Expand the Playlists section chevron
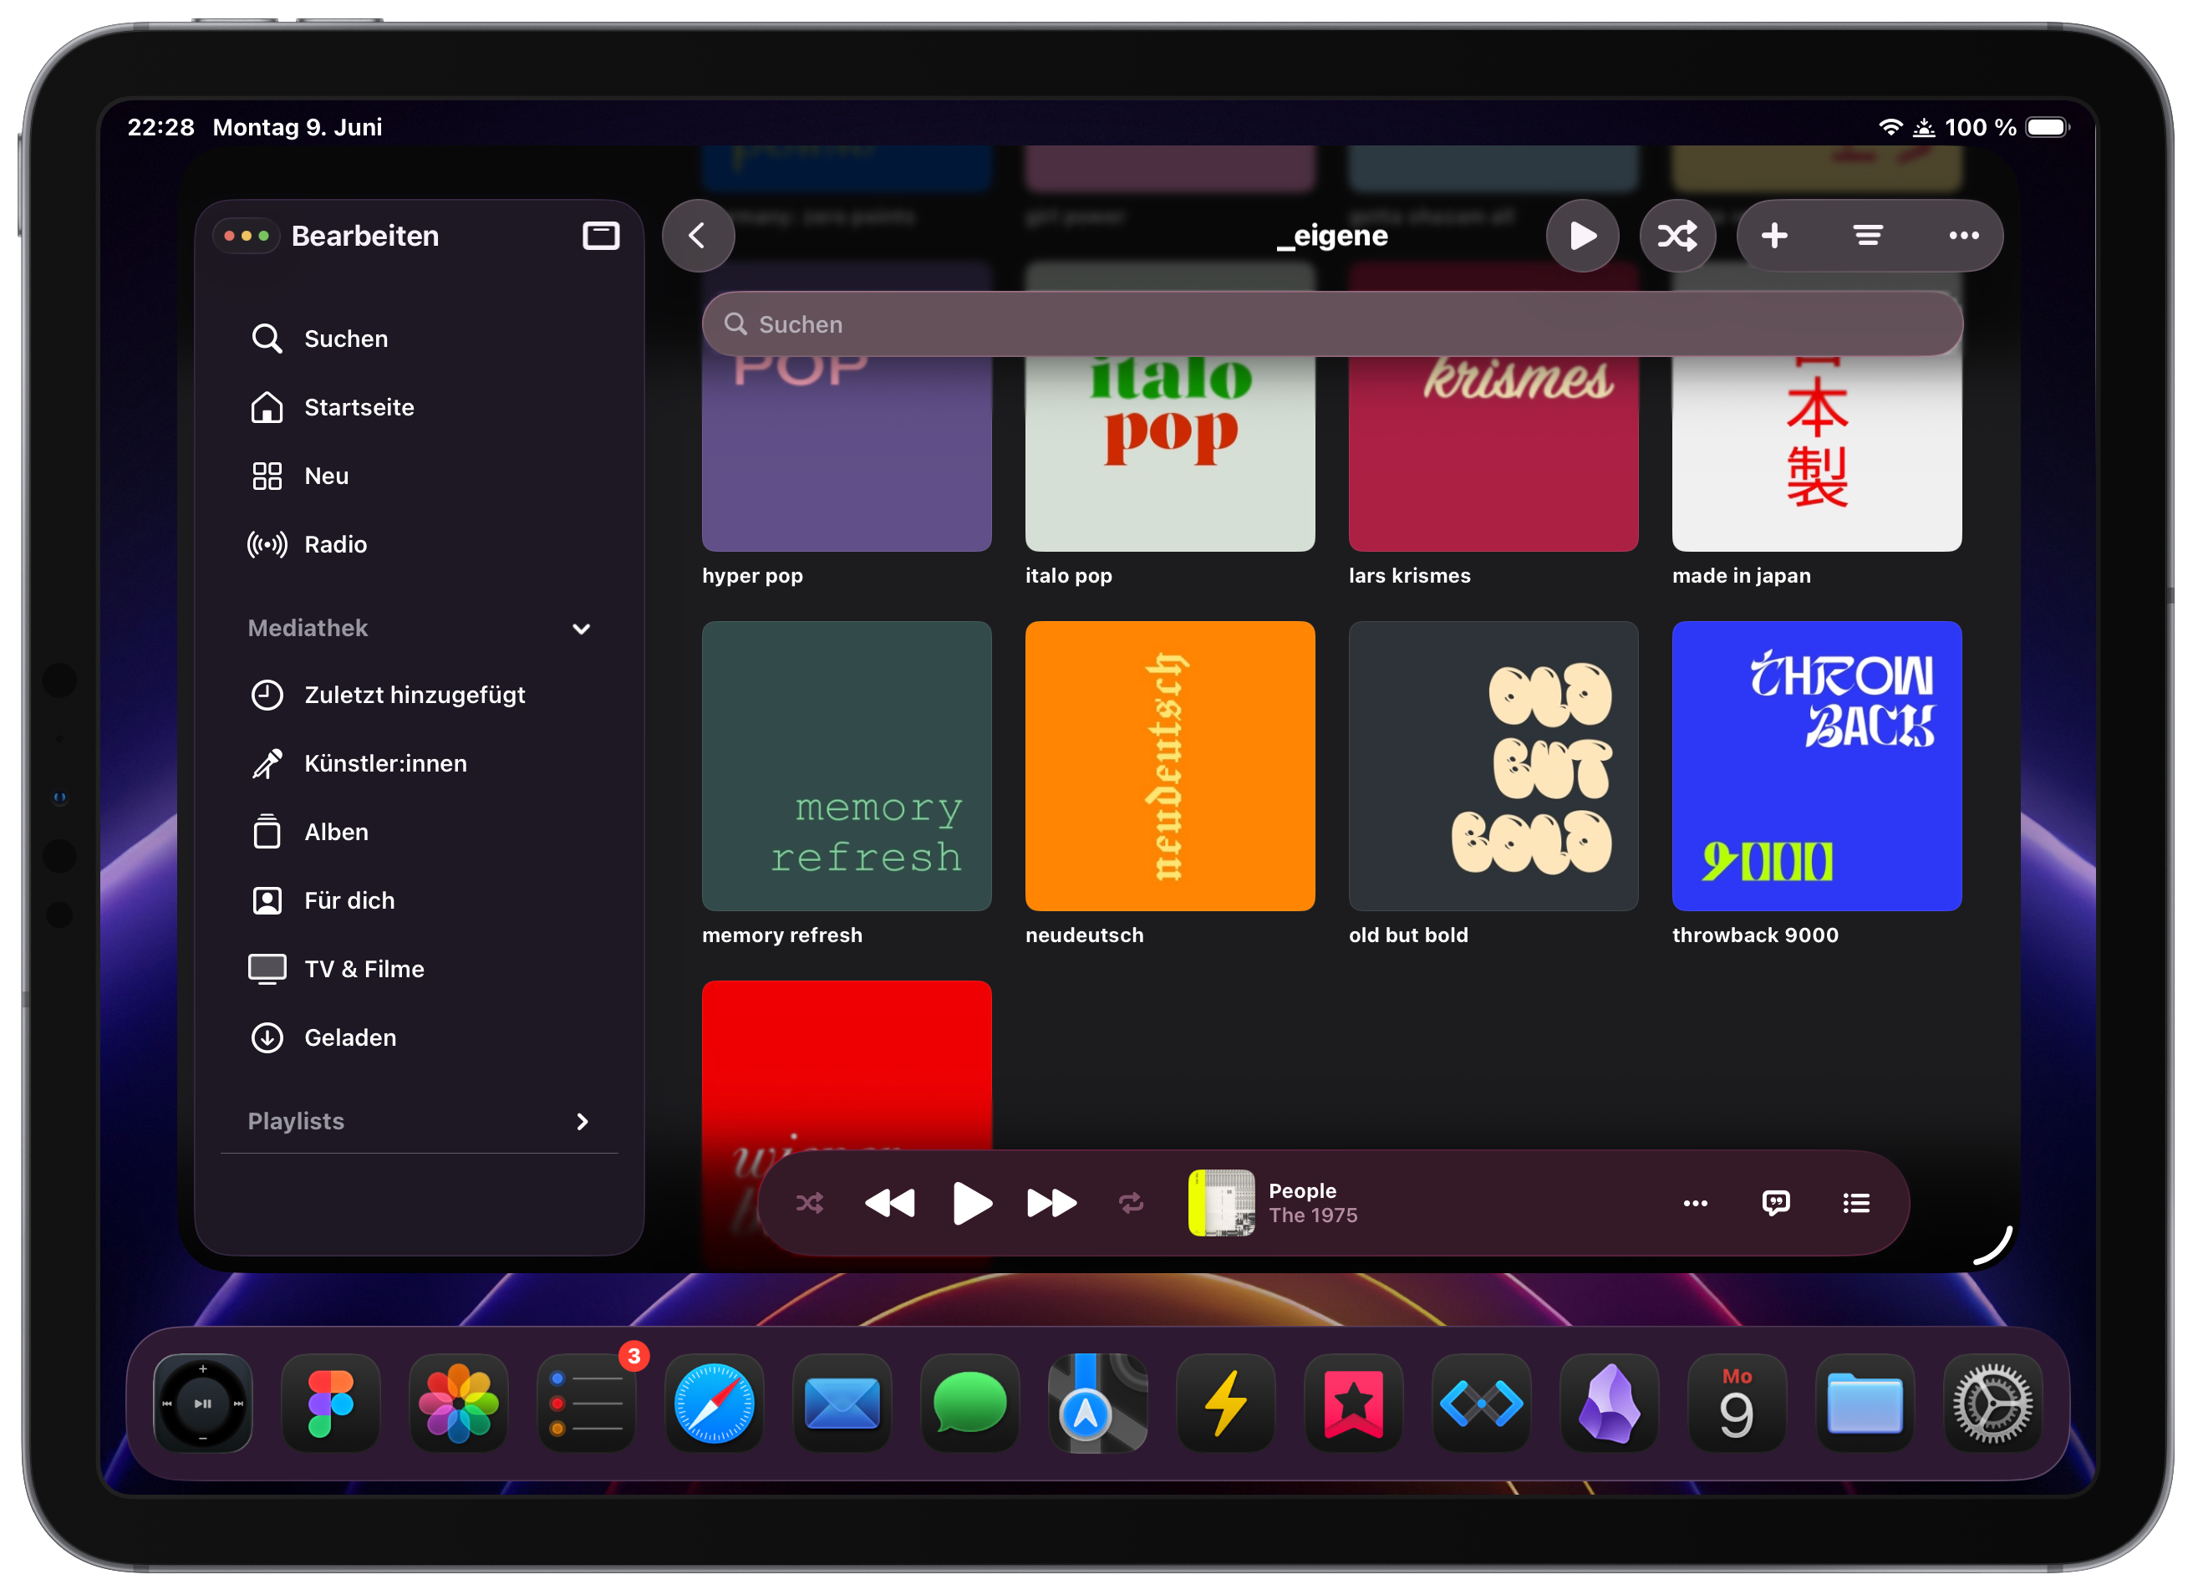 583,1122
